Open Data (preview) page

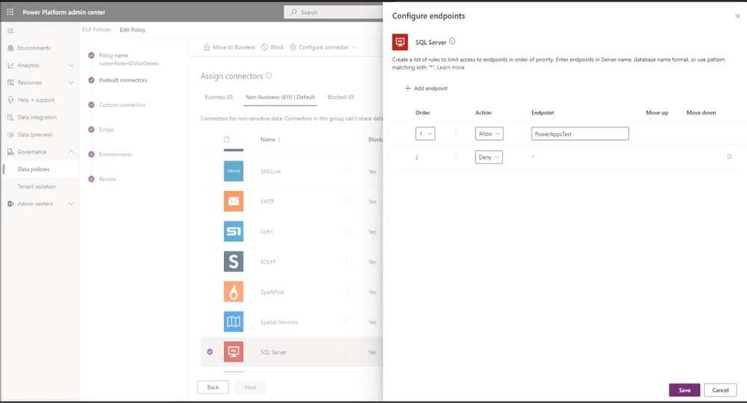(35, 134)
